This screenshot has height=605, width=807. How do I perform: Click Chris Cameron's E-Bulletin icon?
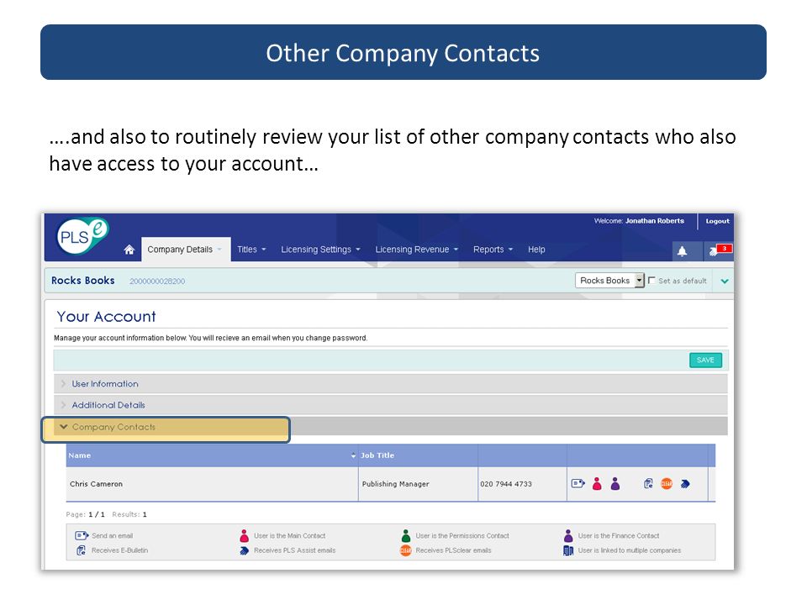tap(648, 484)
